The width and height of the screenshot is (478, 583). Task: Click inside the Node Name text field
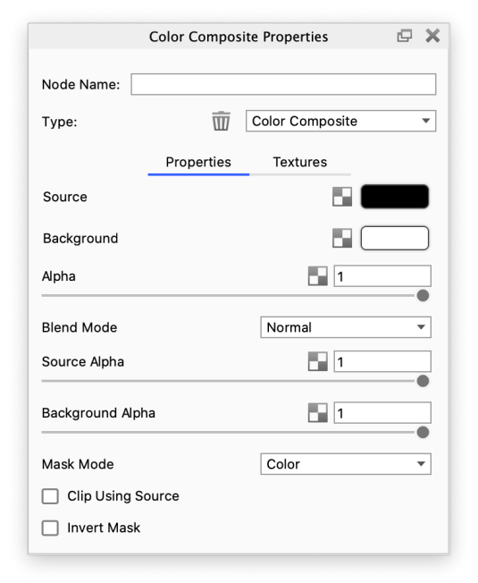click(283, 84)
